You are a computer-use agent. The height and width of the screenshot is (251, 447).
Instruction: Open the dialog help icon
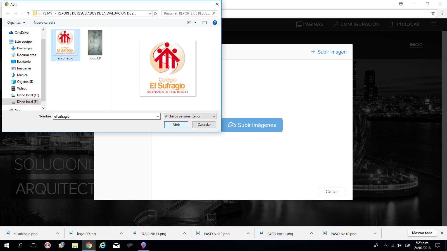point(215,23)
